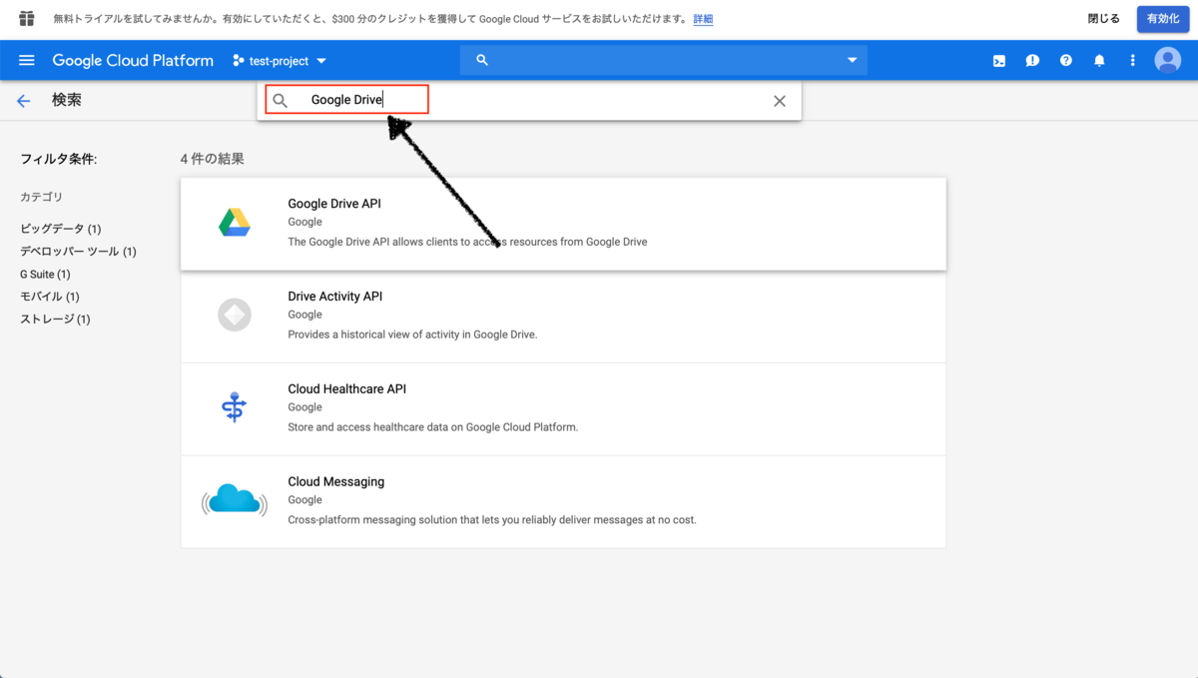Viewport: 1198px width, 678px height.
Task: Focus the top blue search field
Action: pos(664,60)
